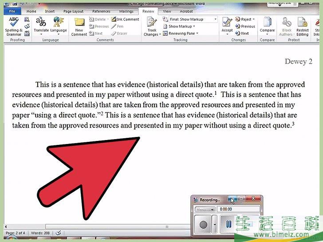Switch to the References tab
323x242 pixels.
(x=101, y=12)
